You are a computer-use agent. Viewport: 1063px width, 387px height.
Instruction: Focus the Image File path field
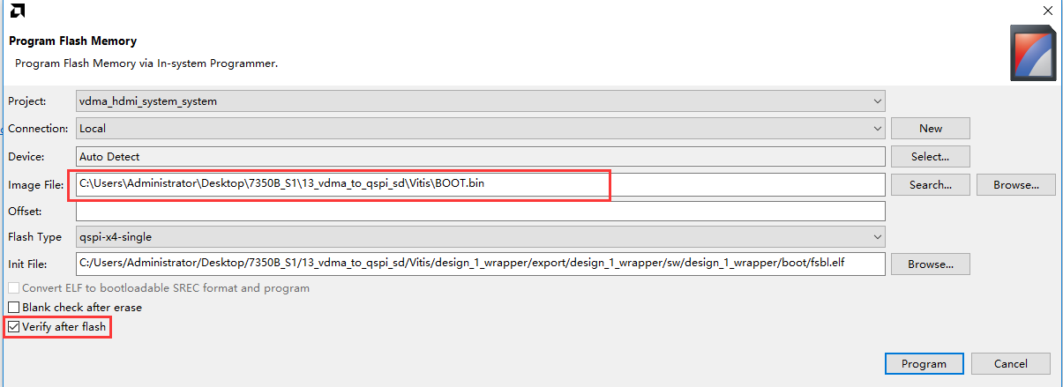[x=480, y=184]
